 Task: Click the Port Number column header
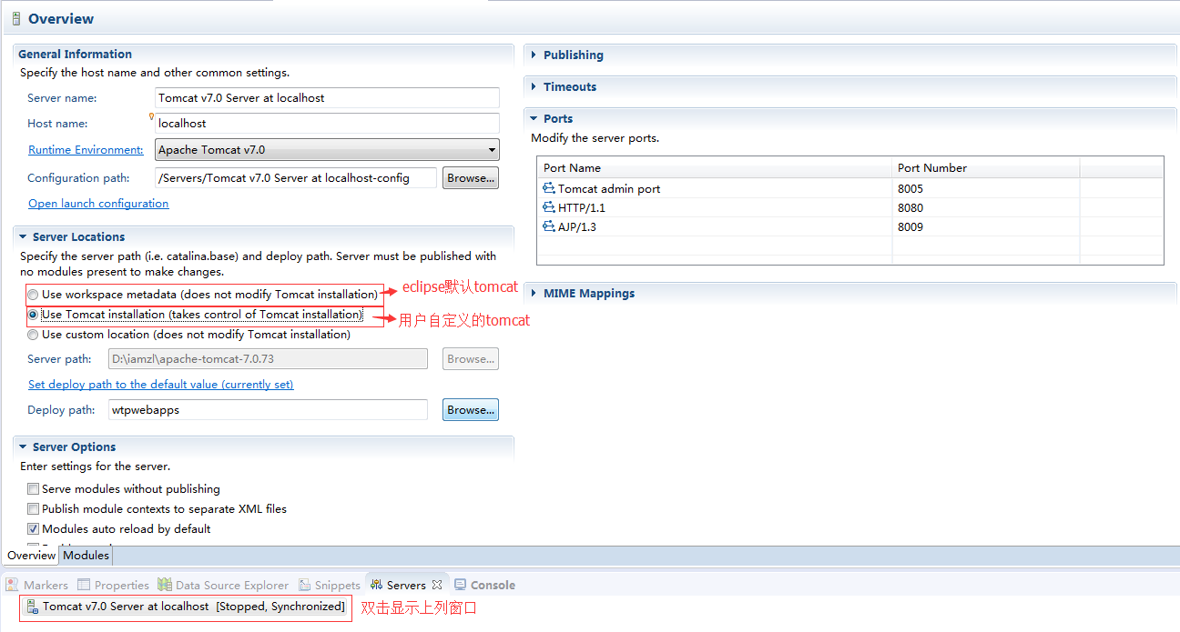985,167
